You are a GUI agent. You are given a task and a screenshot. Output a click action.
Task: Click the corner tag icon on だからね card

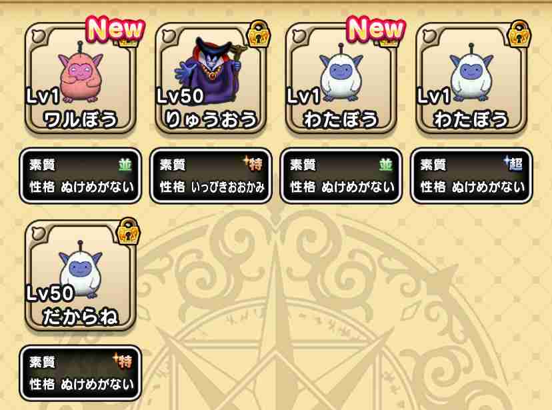pos(38,233)
